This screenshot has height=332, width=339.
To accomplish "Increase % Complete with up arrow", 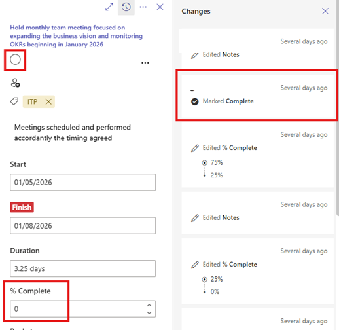I will 149,305.
